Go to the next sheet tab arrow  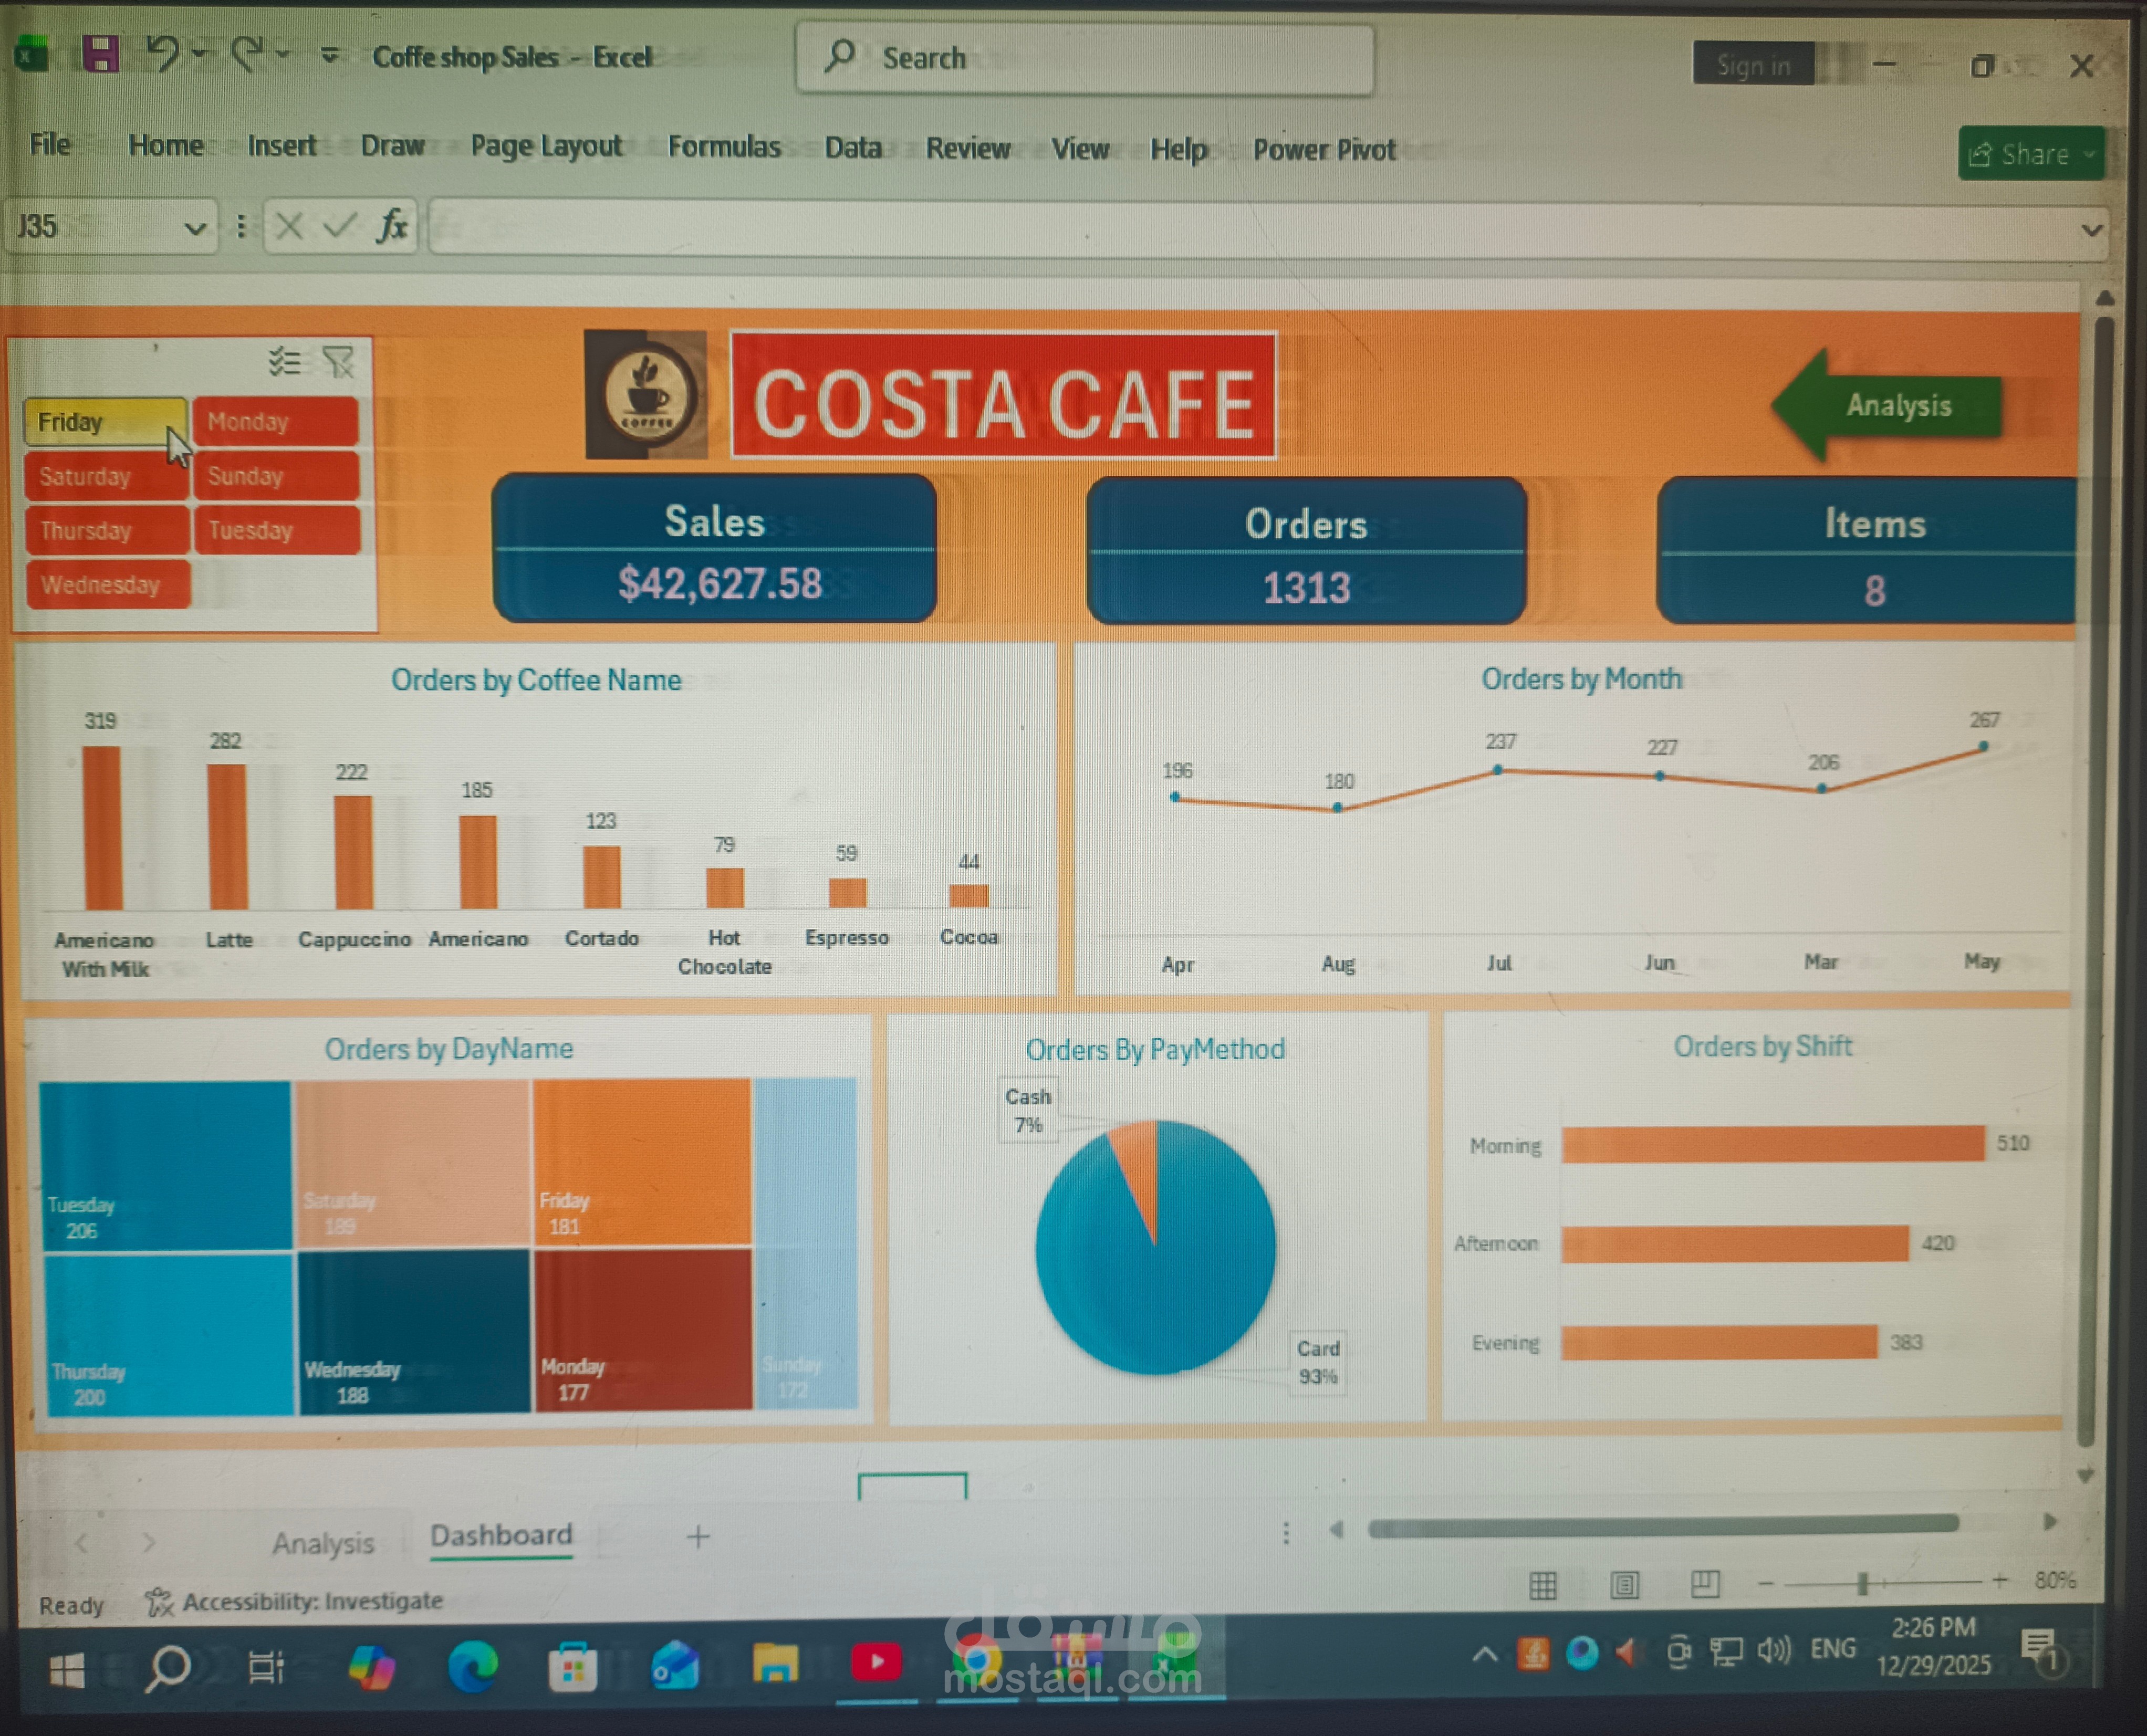[149, 1542]
